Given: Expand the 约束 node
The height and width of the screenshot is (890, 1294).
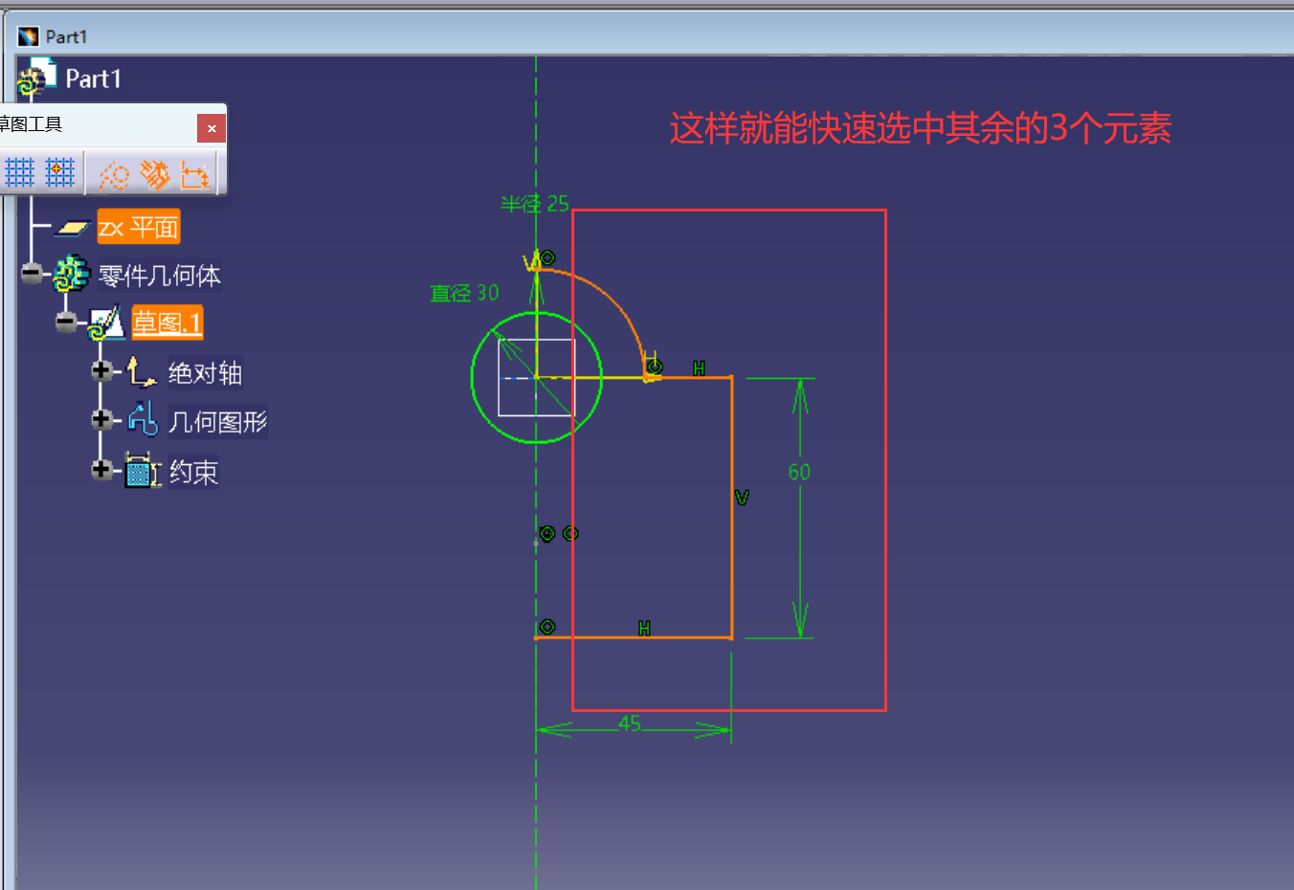Looking at the screenshot, I should tap(101, 469).
